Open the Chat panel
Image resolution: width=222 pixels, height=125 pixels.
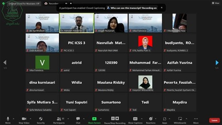[78, 120]
